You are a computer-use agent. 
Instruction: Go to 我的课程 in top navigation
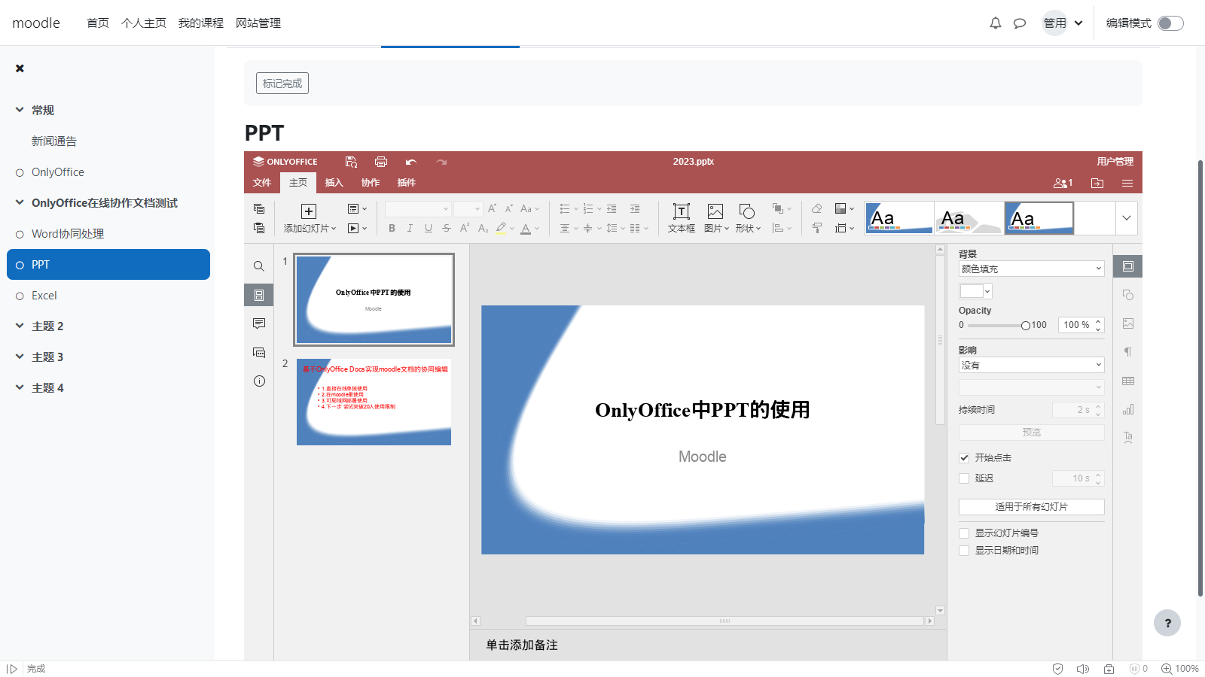point(200,23)
